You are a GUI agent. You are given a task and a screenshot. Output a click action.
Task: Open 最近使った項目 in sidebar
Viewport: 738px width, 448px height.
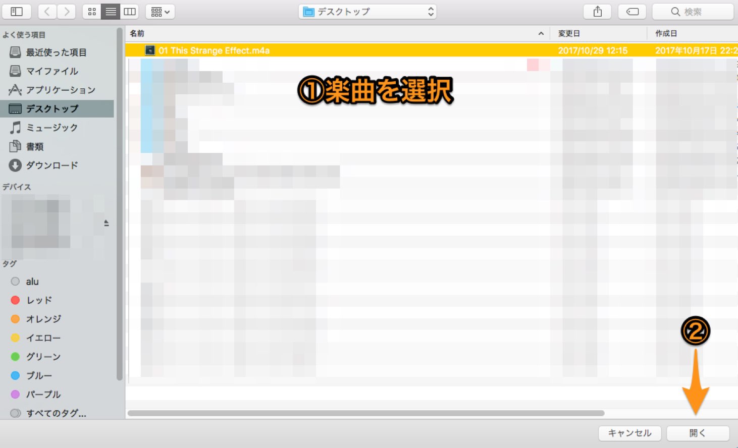57,52
